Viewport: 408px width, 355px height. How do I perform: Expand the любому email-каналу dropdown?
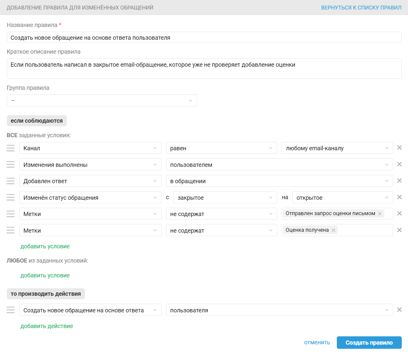click(x=337, y=148)
